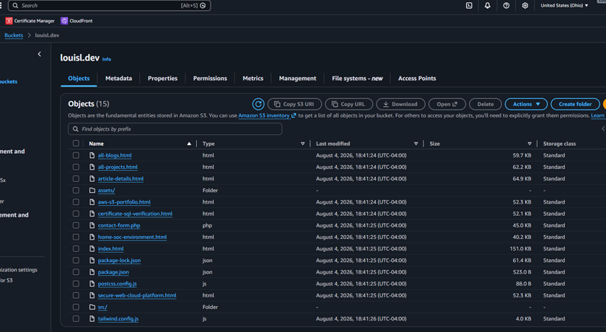The width and height of the screenshot is (606, 332).
Task: Click the file icon beside all-blogs.html
Action: pos(92,155)
